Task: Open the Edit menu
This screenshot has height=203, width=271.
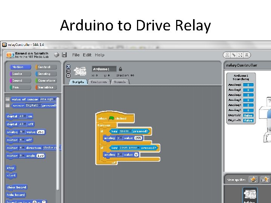Action: click(x=87, y=55)
